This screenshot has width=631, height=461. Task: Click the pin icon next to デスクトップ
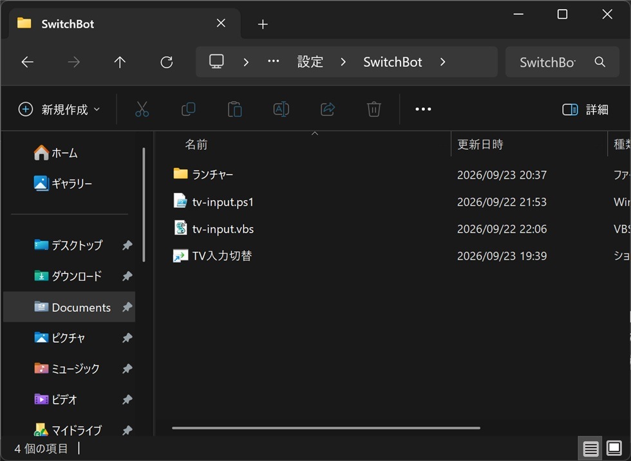pyautogui.click(x=127, y=245)
